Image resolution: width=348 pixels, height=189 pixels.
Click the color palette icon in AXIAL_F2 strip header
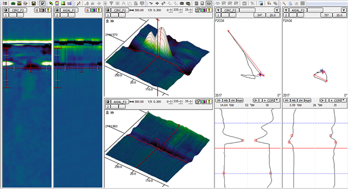pos(93,10)
